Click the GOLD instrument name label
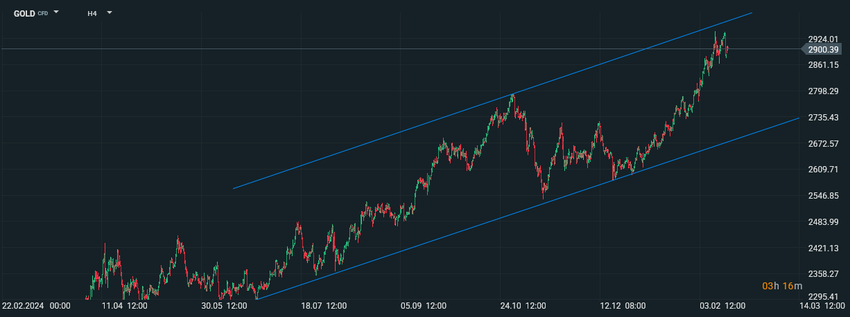Image resolution: width=850 pixels, height=317 pixels. tap(24, 13)
